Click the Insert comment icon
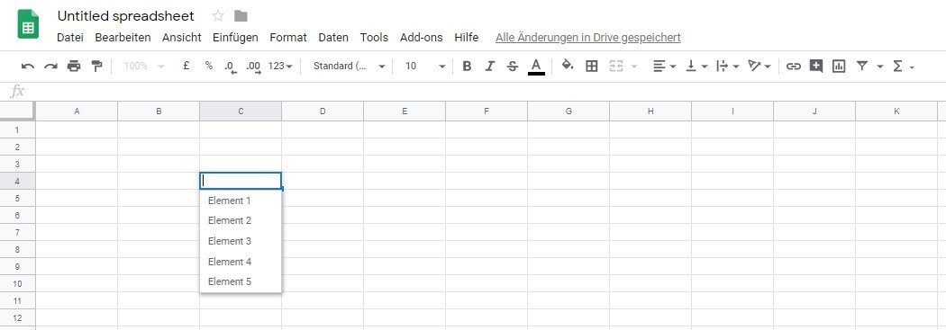The height and width of the screenshot is (330, 946). (816, 67)
